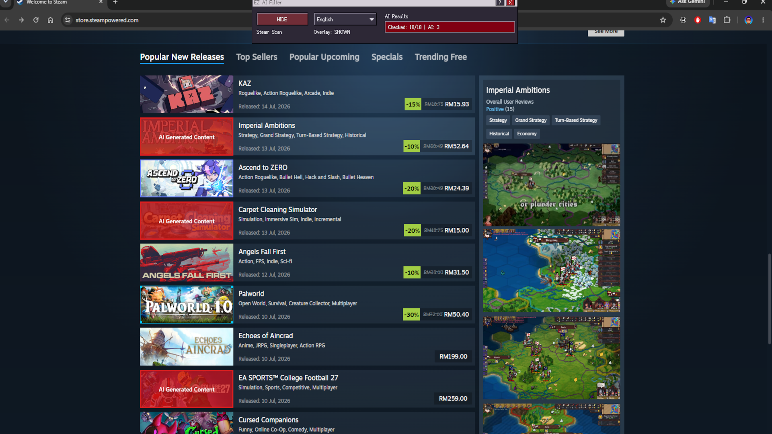Open the EA SPORTS College Football 27 title
The image size is (772, 434).
click(x=288, y=378)
